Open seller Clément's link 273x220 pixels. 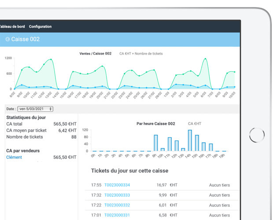[x=14, y=157]
